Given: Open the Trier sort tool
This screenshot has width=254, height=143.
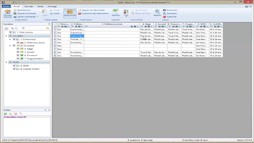Looking at the screenshot, I should click(x=126, y=13).
